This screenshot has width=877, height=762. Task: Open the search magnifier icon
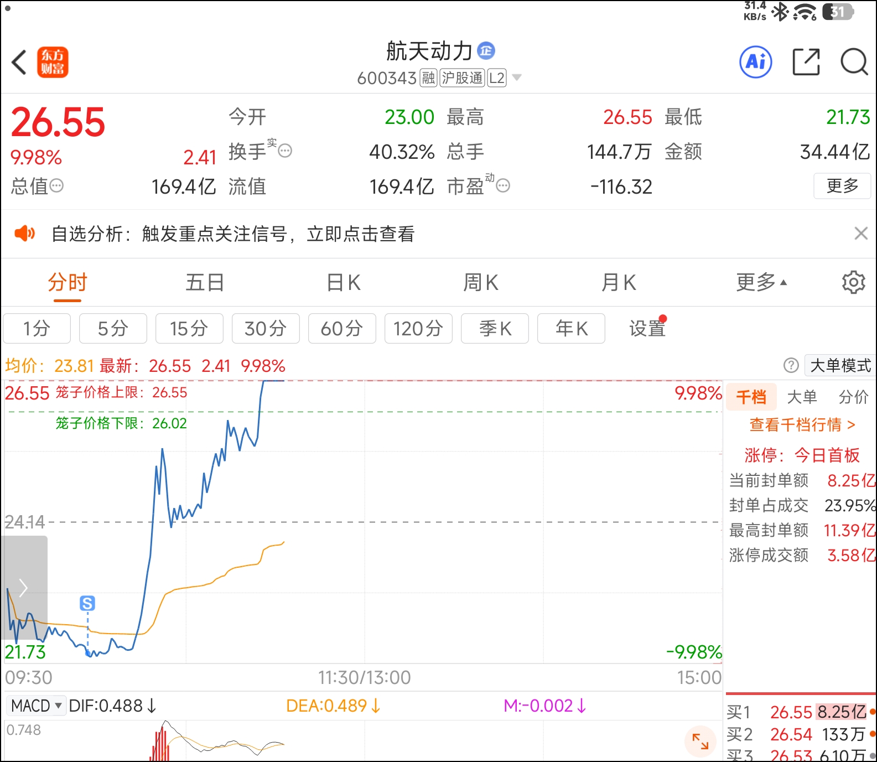854,62
